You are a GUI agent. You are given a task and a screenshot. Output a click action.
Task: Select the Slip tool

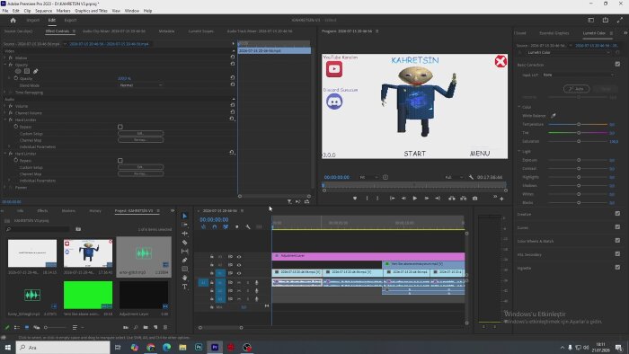(x=184, y=251)
